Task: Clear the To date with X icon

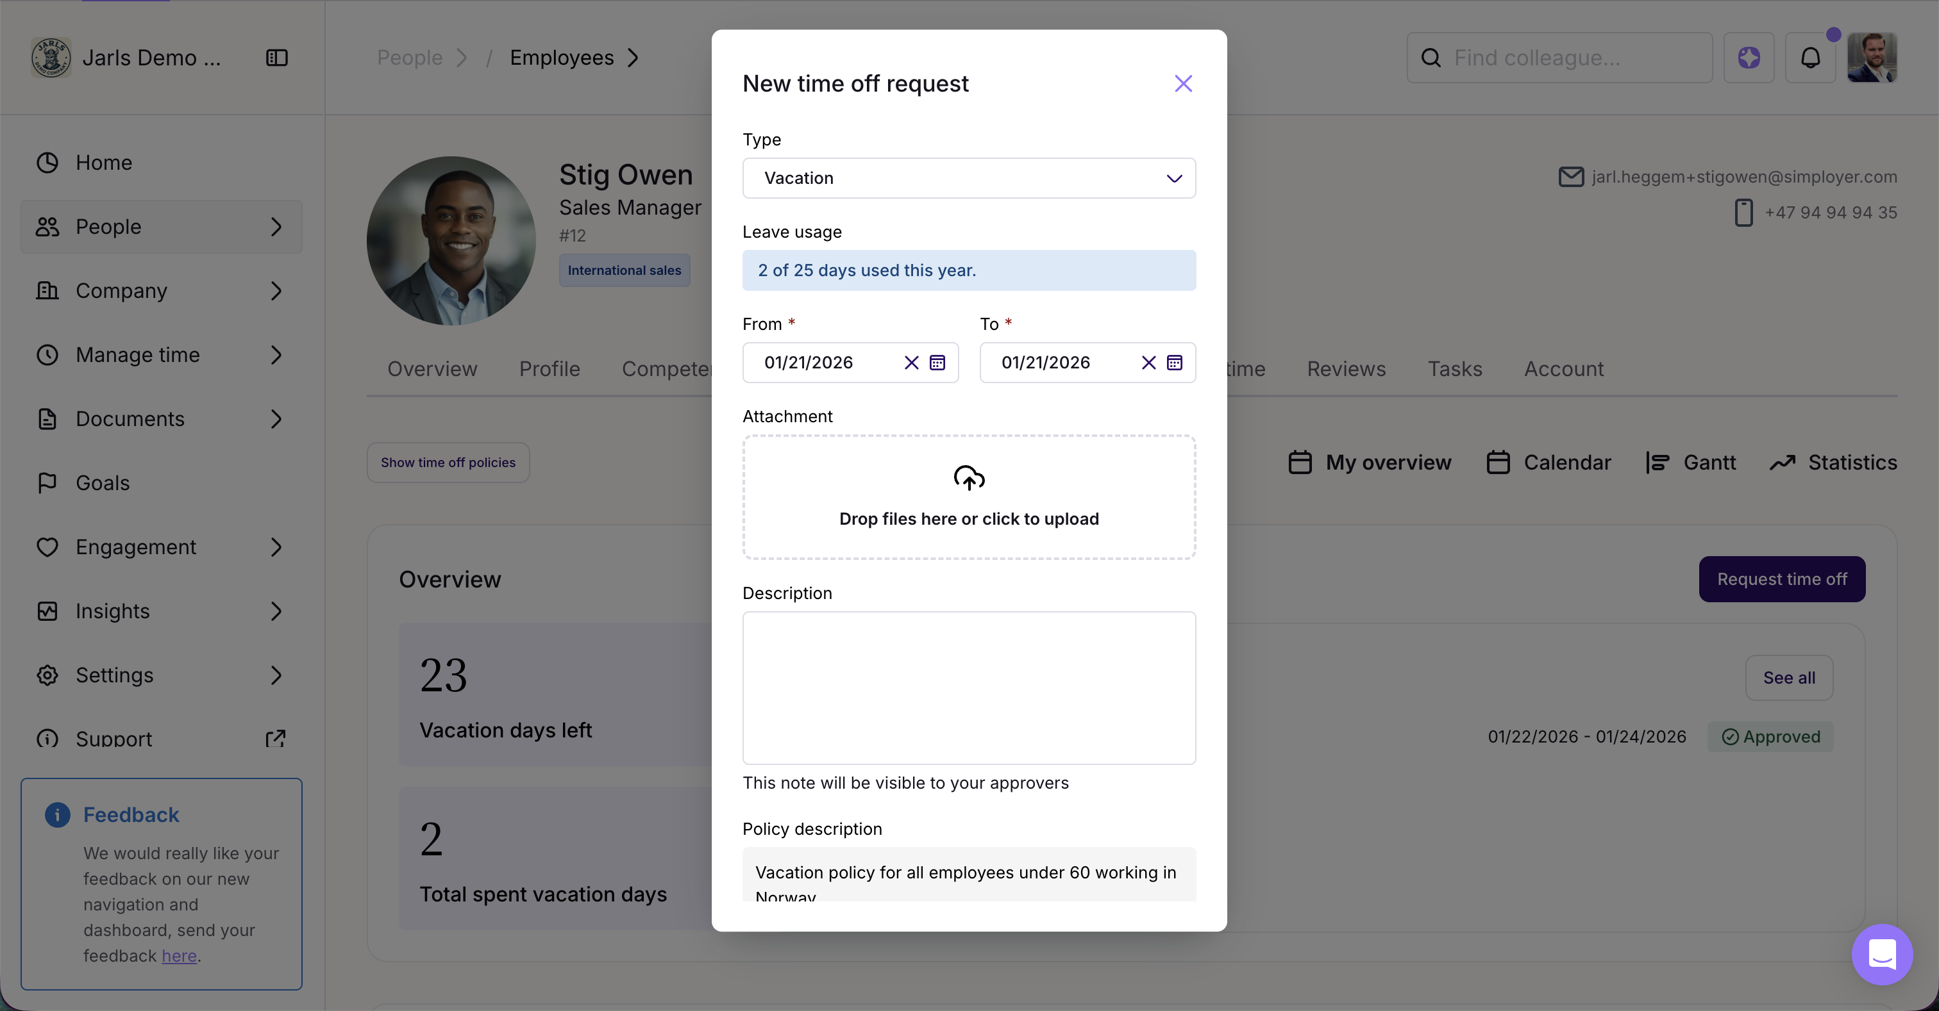Action: tap(1148, 363)
